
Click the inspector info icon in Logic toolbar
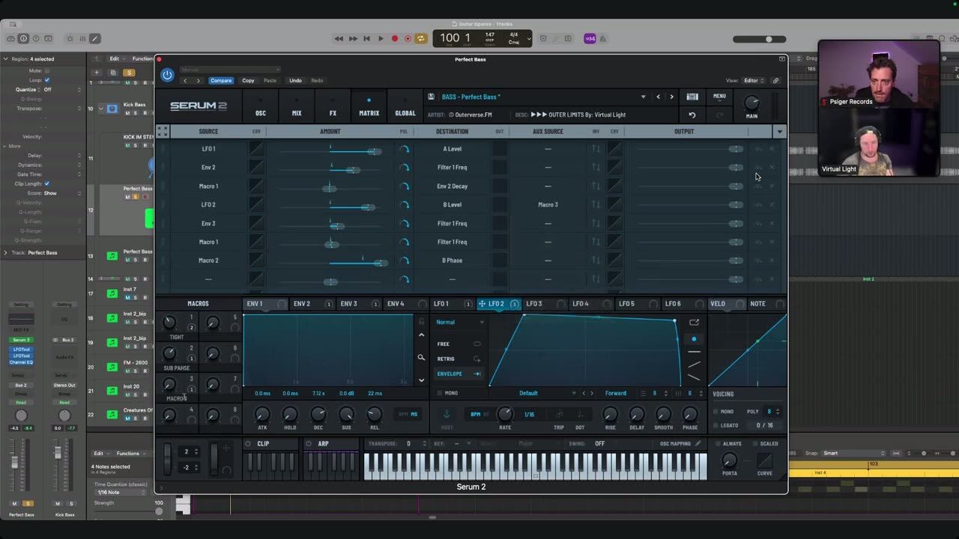(23, 38)
